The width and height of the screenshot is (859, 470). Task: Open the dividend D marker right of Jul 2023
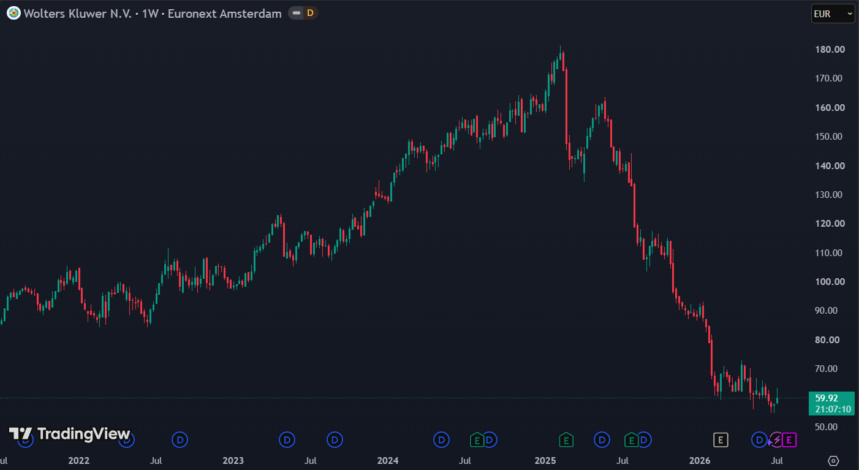335,439
